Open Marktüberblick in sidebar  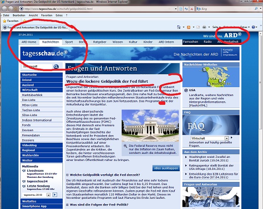(42, 95)
